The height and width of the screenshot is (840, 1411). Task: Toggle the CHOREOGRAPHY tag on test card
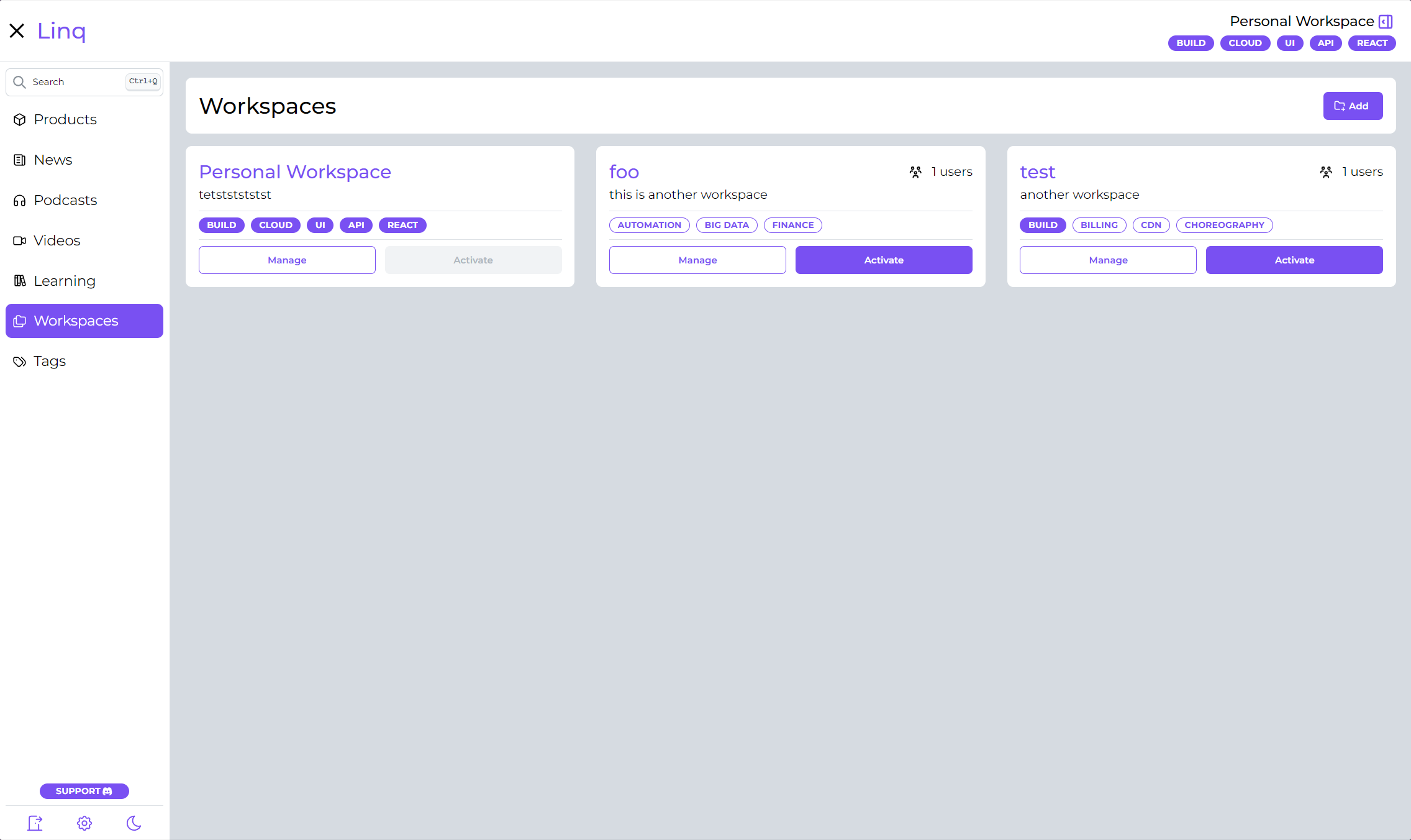pos(1223,225)
